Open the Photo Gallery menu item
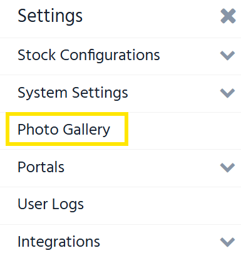The width and height of the screenshot is (241, 258). (120, 131)
